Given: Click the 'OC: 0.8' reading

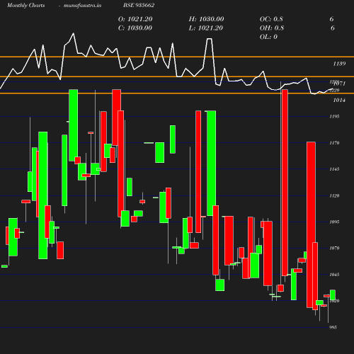Looking at the screenshot, I should 271,19.
